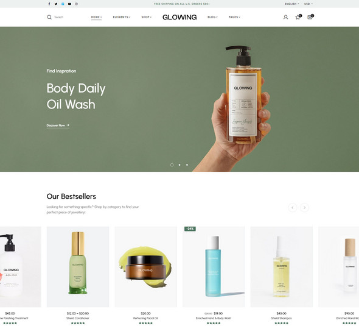The height and width of the screenshot is (326, 359).
Task: Open the YouTube social icon
Action: point(69,4)
